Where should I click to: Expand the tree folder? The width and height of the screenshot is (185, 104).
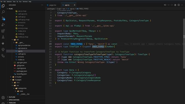[21, 91]
